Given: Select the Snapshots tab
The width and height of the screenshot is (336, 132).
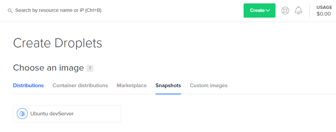Looking at the screenshot, I should [168, 86].
